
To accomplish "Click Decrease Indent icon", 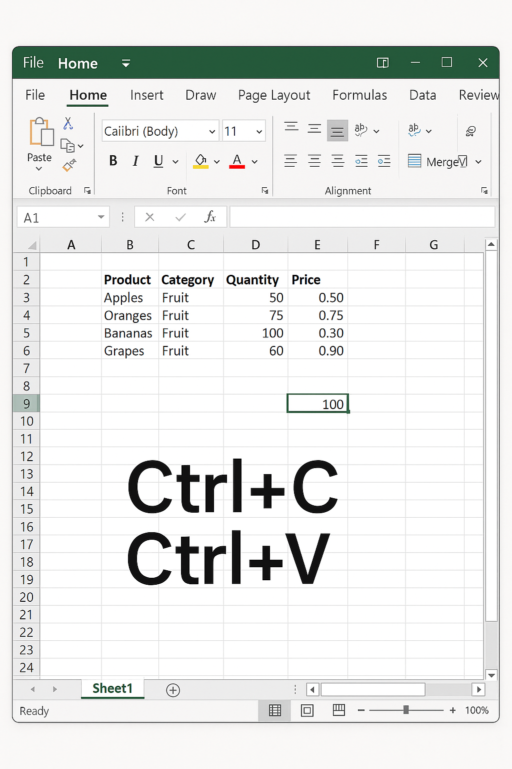I will tap(361, 161).
